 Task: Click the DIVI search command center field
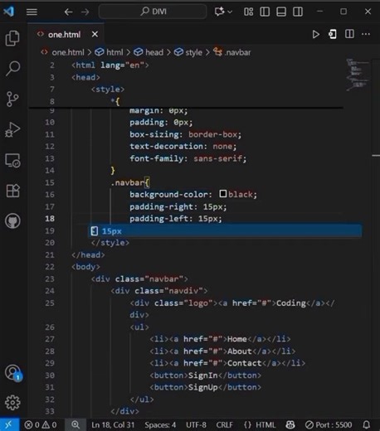point(153,12)
